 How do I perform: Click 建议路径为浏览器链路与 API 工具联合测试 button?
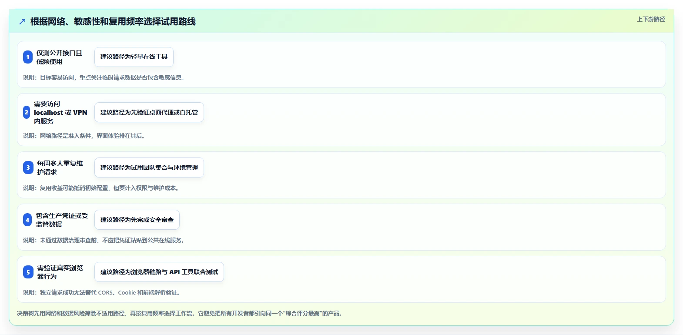tap(159, 272)
